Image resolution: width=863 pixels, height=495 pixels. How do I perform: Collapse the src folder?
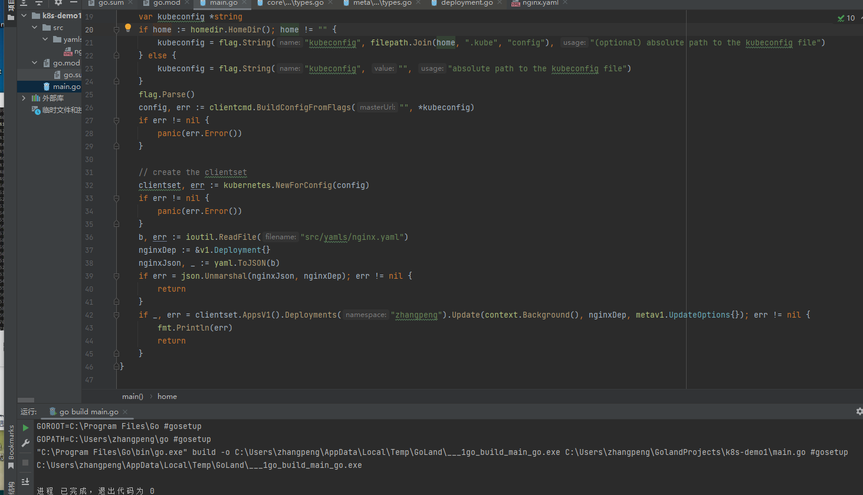pos(35,28)
